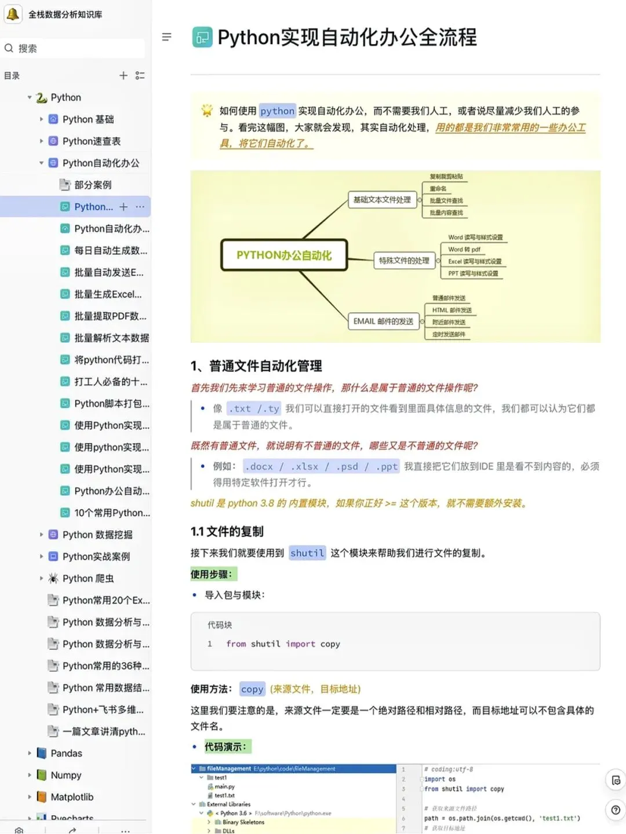Click the plus icon on the selected Python... row
Viewport: 626px width, 834px height.
[x=123, y=207]
